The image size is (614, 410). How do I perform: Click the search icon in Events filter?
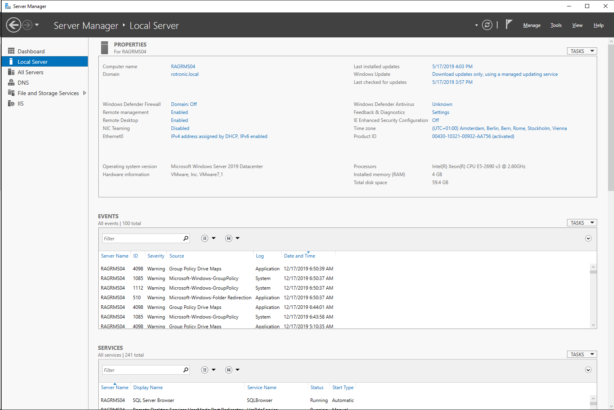coord(186,238)
